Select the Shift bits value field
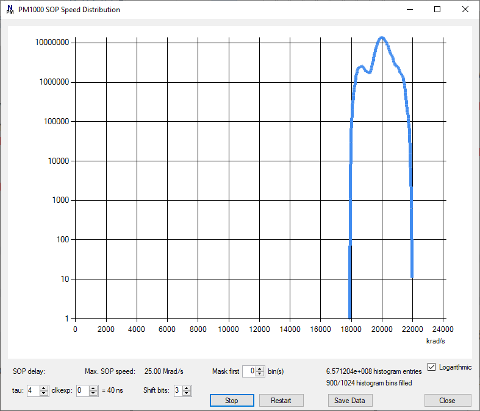Viewport: 480px width, 411px height. pyautogui.click(x=178, y=391)
